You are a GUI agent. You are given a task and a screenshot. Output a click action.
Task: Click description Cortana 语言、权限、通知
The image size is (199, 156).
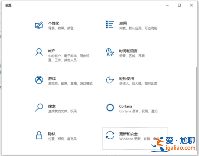[138, 111]
